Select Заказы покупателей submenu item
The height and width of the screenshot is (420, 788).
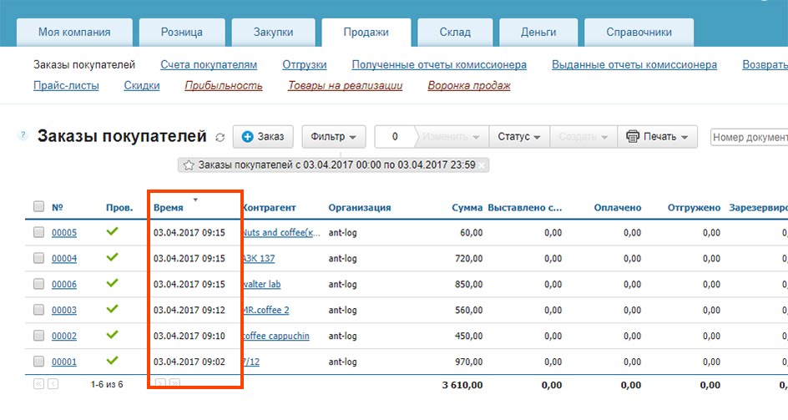[84, 65]
